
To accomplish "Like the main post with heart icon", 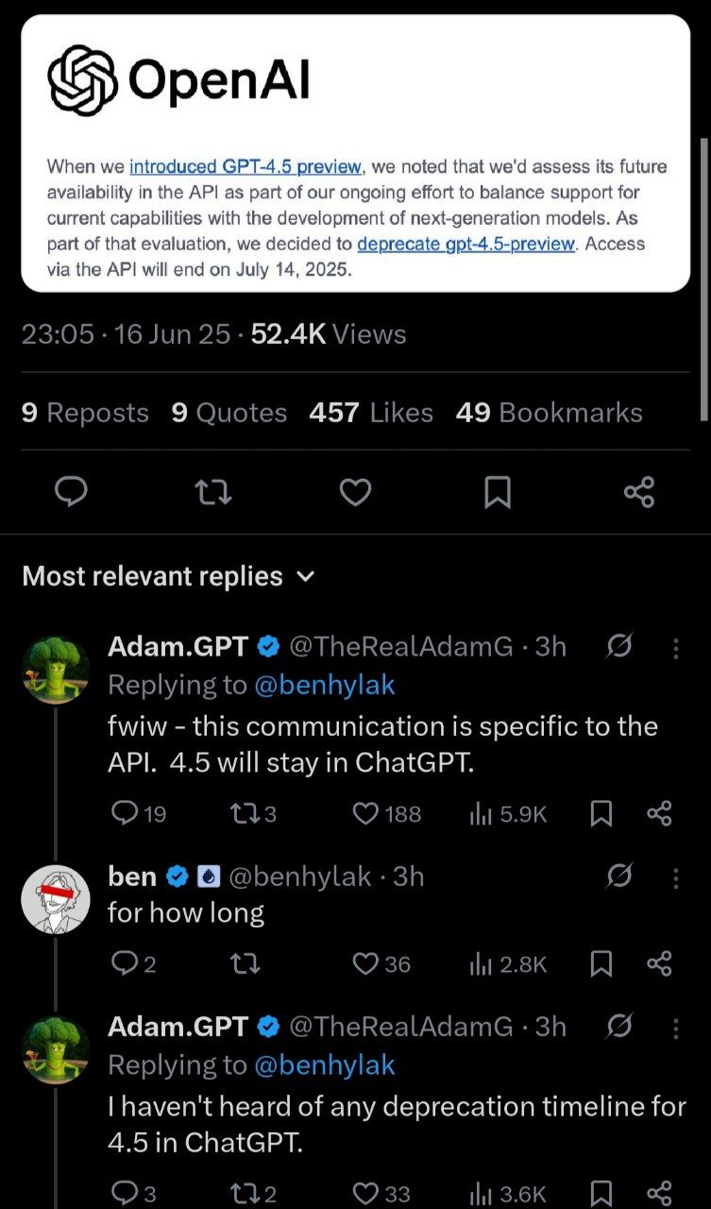I will tap(355, 492).
